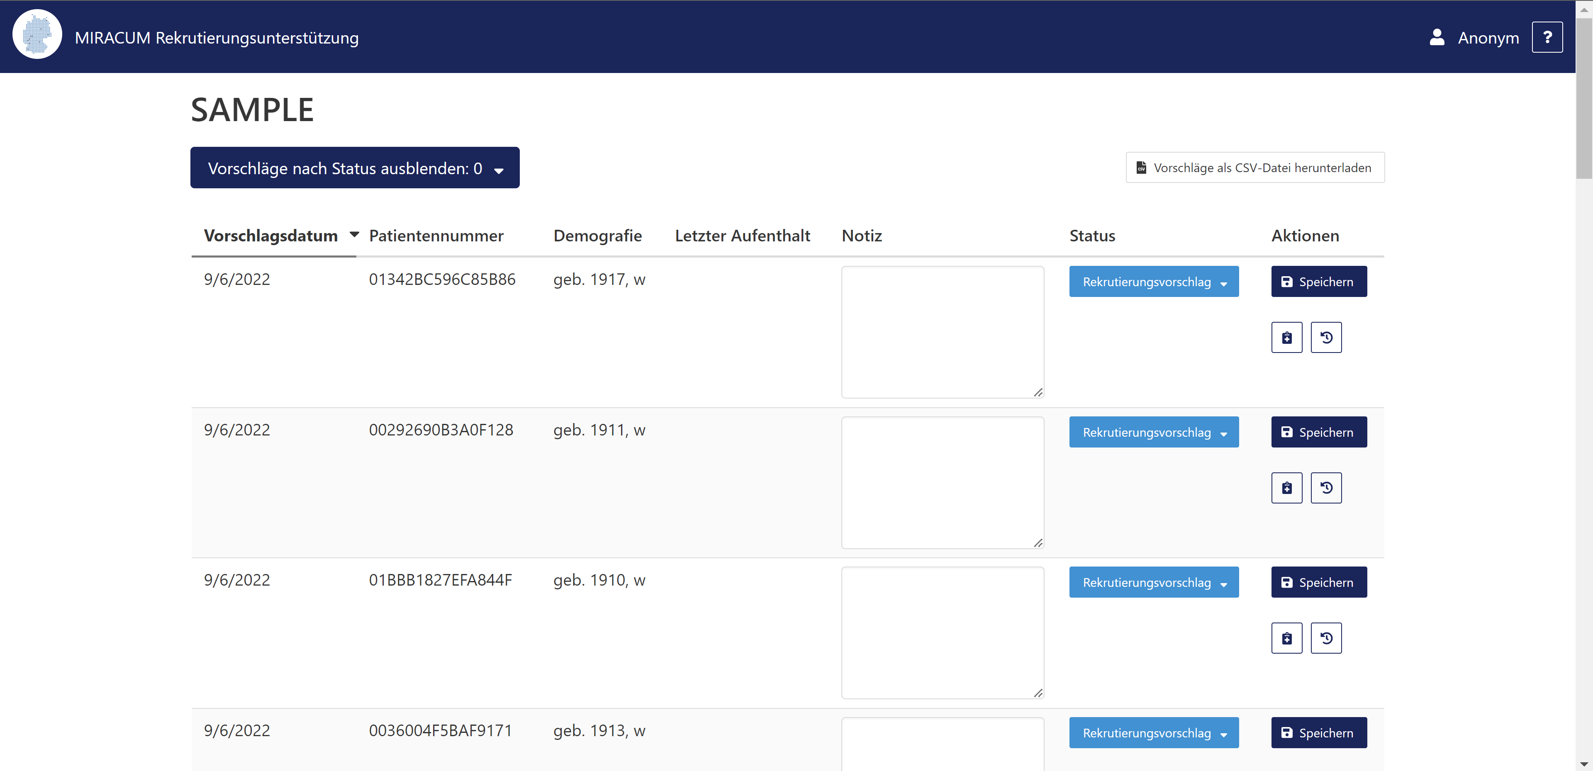Image resolution: width=1593 pixels, height=771 pixels.
Task: Click the Patientennummer column header
Action: point(436,236)
